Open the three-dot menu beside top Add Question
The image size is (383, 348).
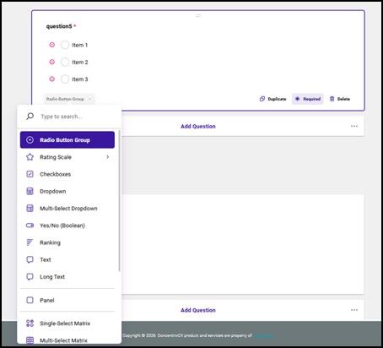click(354, 126)
